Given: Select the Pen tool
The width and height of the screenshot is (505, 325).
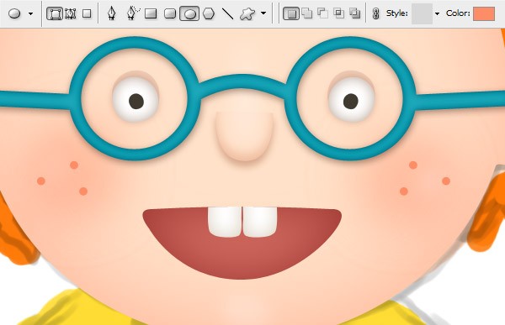Looking at the screenshot, I should [111, 13].
